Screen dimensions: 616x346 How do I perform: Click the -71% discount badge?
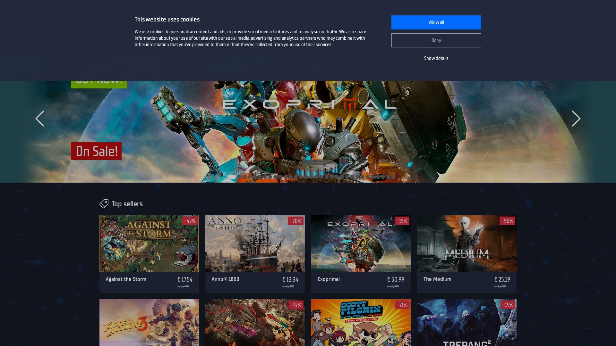point(402,305)
